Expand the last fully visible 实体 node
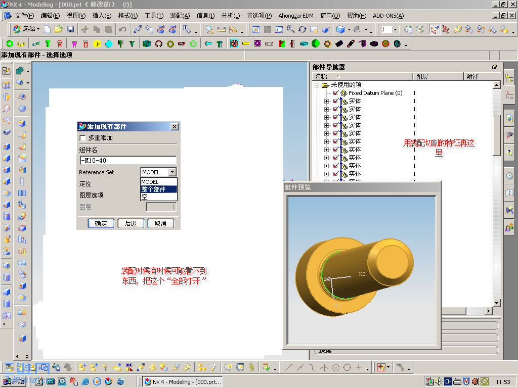This screenshot has height=388, width=518. [326, 174]
